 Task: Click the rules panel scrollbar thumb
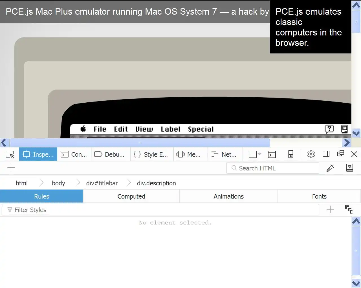(x=356, y=251)
